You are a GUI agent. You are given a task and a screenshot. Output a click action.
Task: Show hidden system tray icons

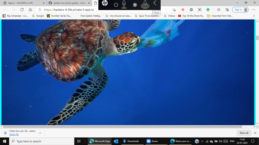click(x=202, y=141)
